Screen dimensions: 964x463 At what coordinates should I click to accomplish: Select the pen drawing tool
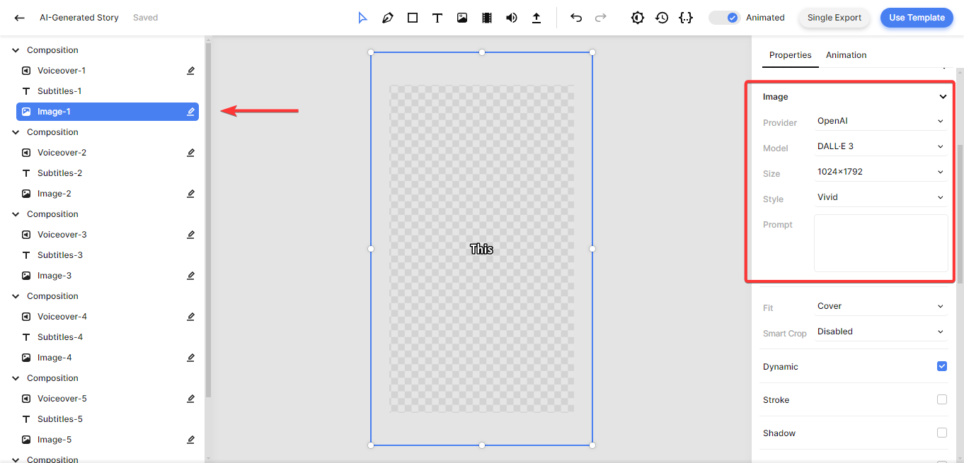coord(387,18)
